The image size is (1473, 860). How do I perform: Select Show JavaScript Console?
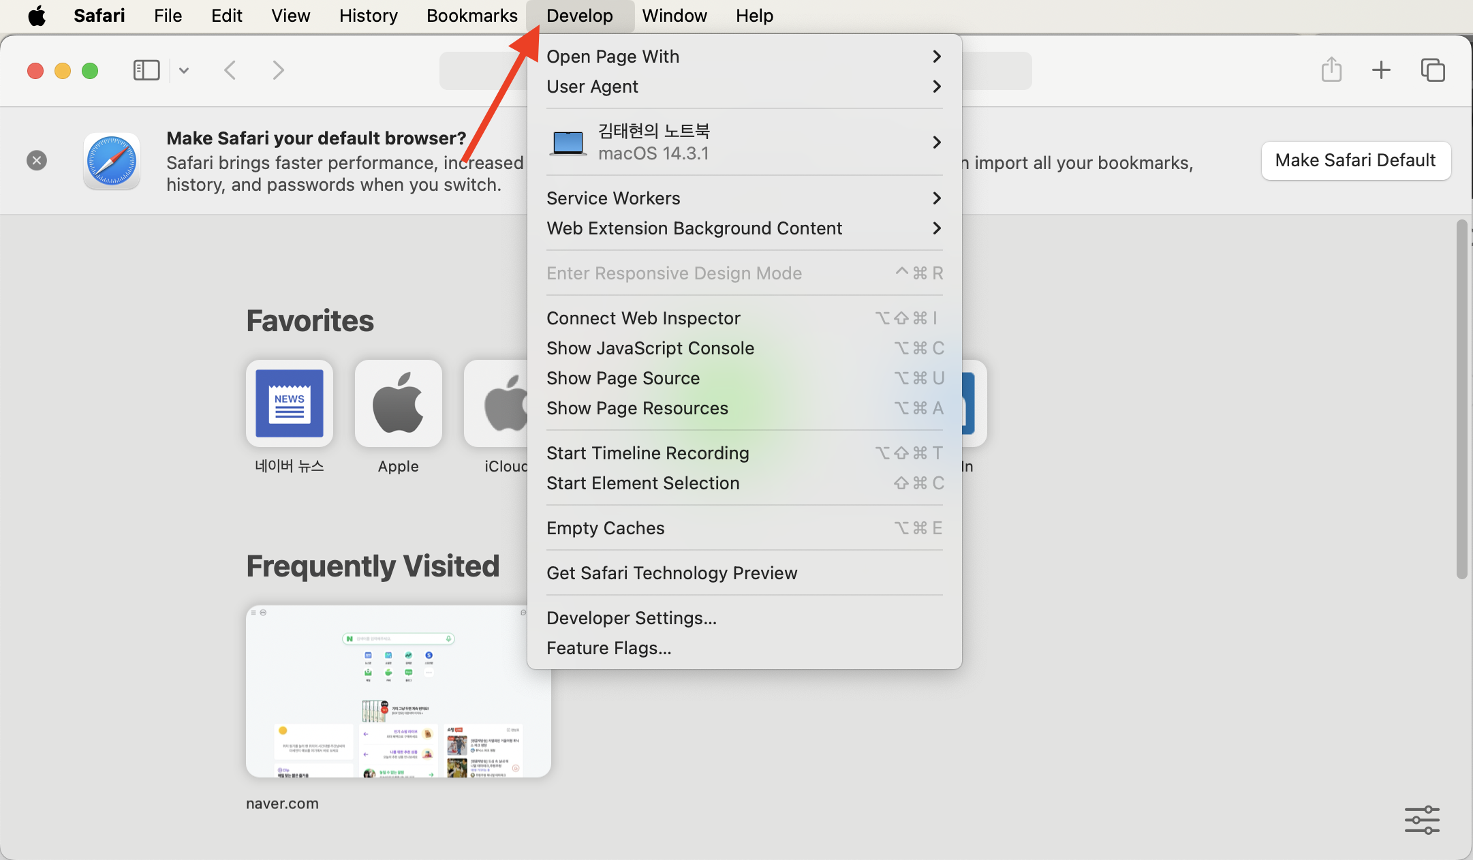744,348
